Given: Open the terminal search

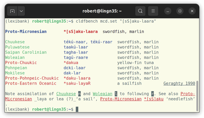Looking at the screenshot, I should tap(140, 11).
